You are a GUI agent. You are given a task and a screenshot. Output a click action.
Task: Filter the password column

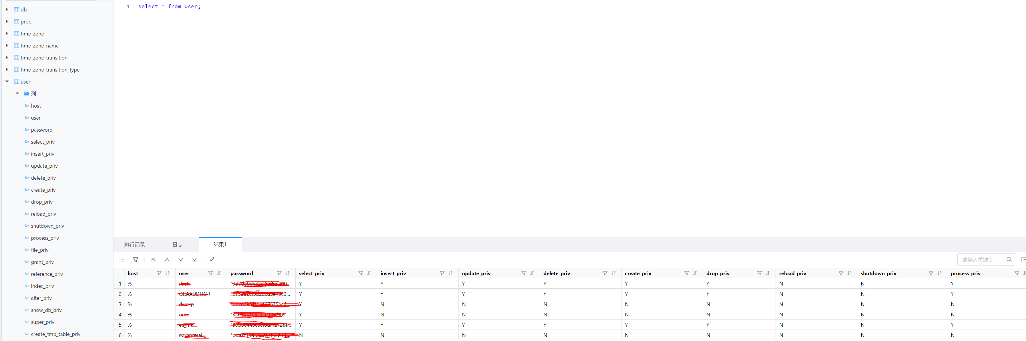tap(279, 273)
